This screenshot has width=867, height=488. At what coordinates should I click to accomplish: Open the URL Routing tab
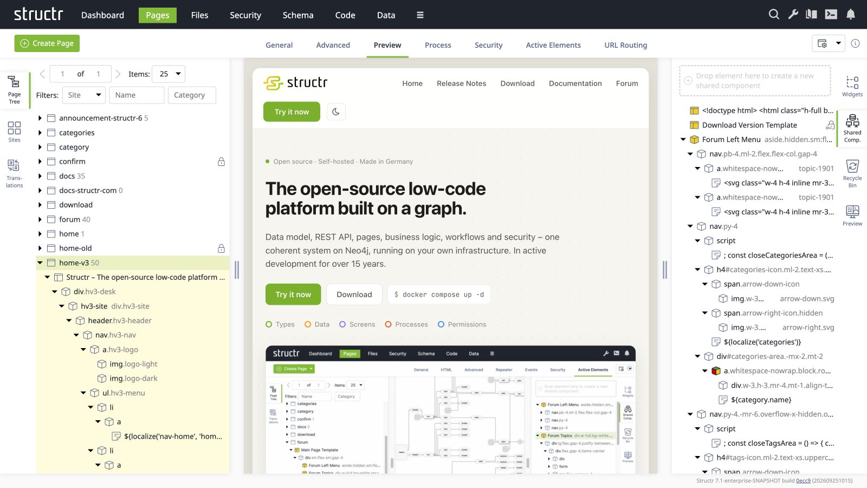pos(626,45)
